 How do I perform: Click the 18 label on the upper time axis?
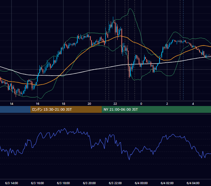pos(63,104)
